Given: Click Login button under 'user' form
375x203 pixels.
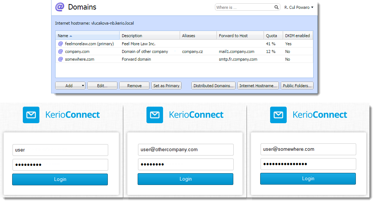Looking at the screenshot, I should click(60, 179).
